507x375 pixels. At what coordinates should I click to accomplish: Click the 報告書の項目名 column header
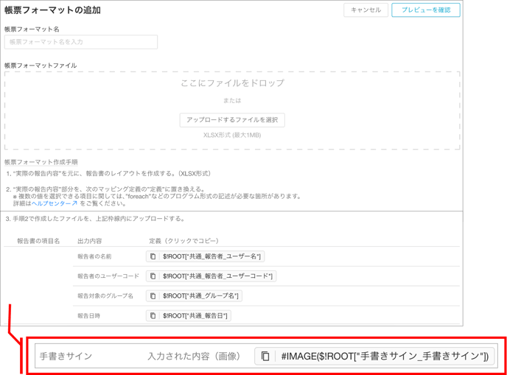(x=38, y=241)
